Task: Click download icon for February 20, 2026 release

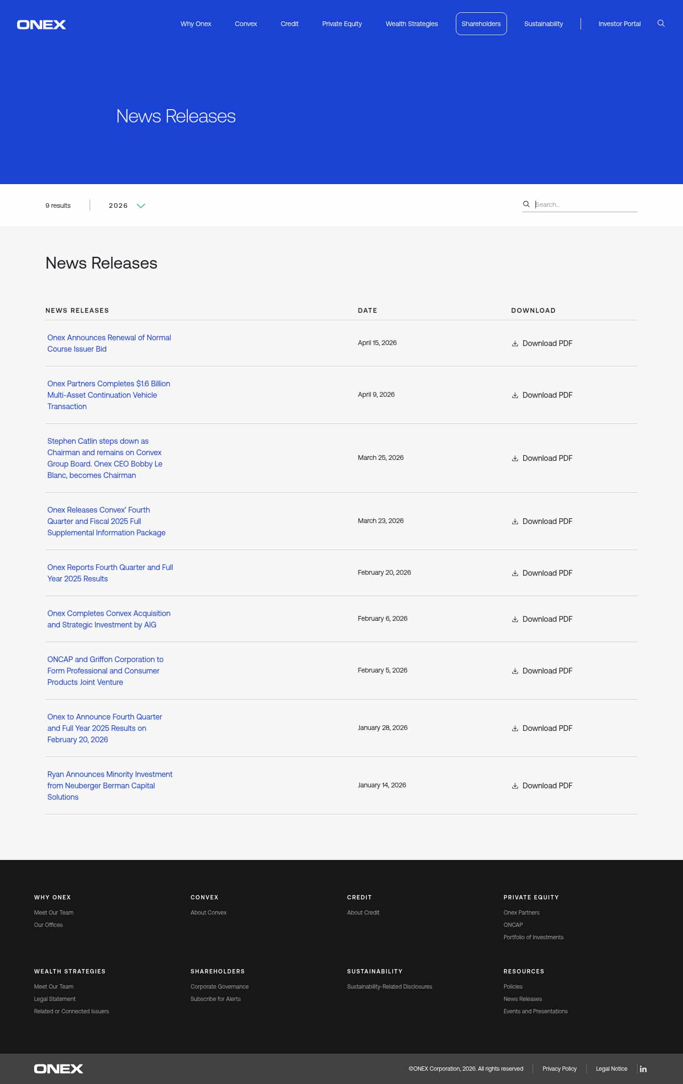Action: click(x=515, y=573)
